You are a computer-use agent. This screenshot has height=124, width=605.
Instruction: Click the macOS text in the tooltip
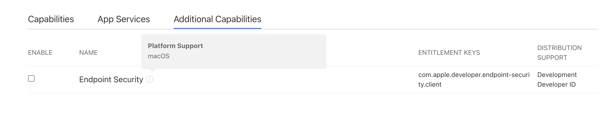159,56
